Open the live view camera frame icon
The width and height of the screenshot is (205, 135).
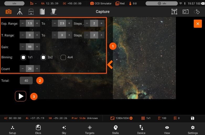(x=186, y=12)
